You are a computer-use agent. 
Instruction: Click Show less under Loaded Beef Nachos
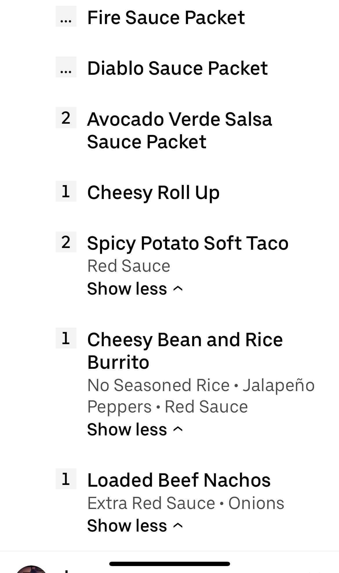pyautogui.click(x=135, y=525)
